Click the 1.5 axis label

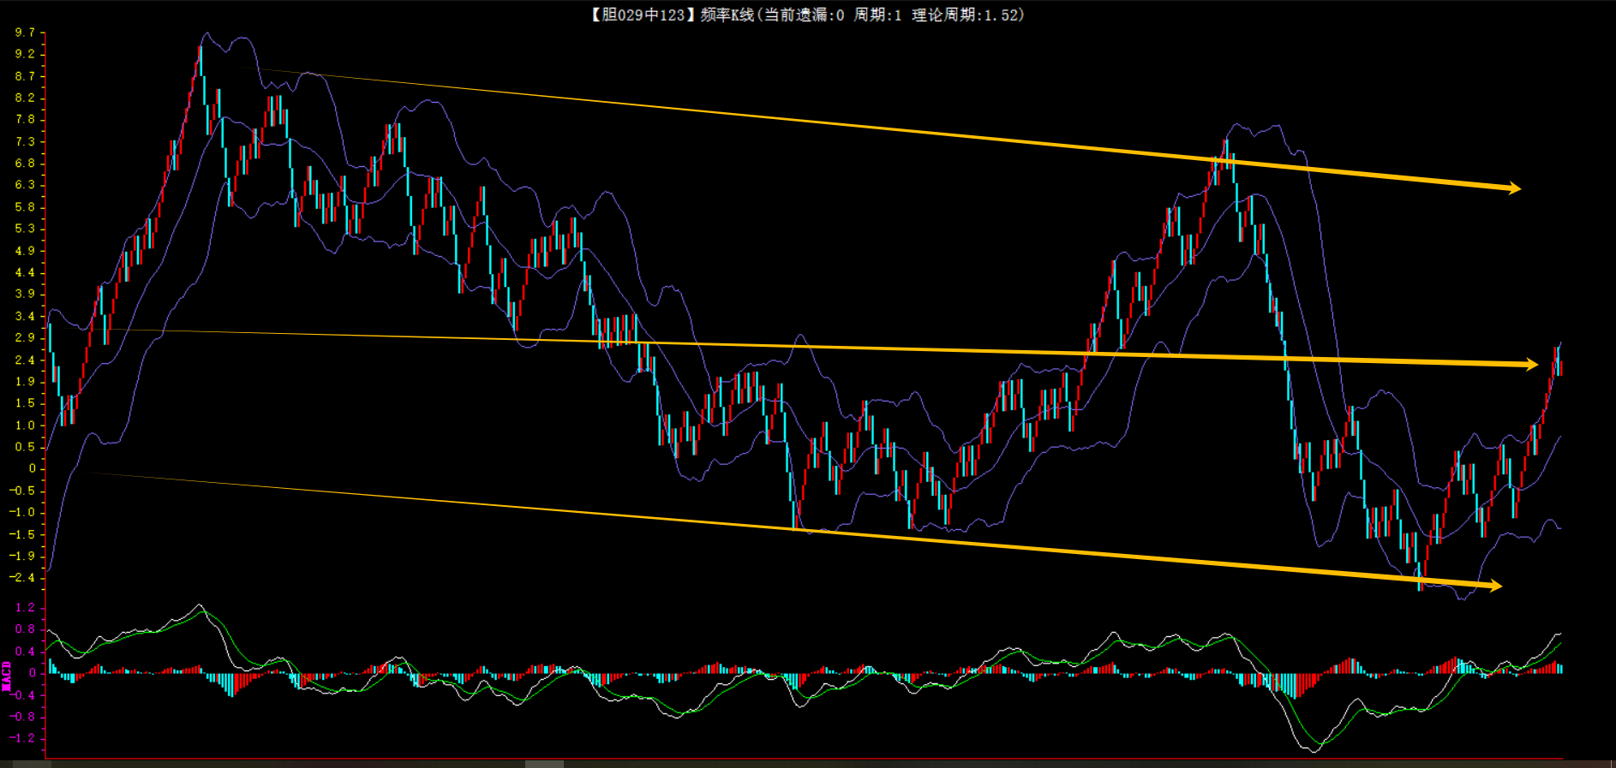pyautogui.click(x=25, y=403)
